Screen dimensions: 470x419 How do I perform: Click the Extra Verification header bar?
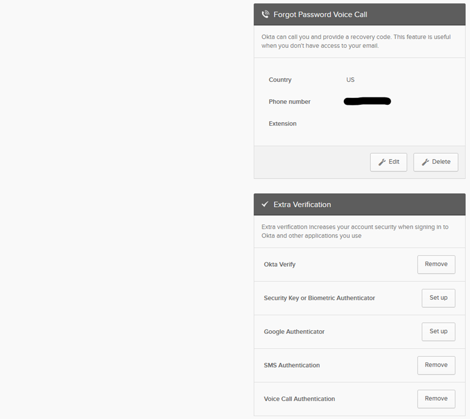click(x=359, y=204)
